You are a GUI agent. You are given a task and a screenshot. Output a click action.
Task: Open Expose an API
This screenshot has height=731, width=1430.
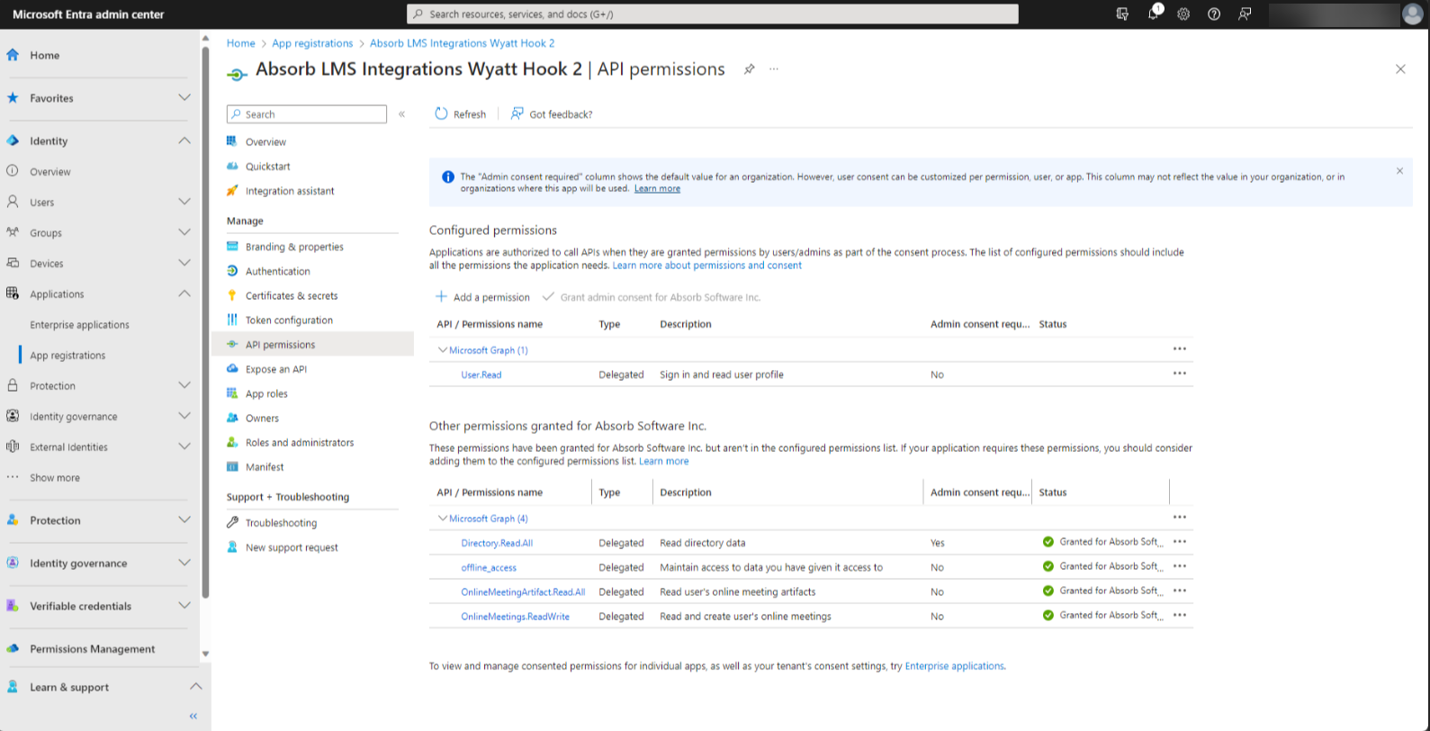click(x=275, y=369)
